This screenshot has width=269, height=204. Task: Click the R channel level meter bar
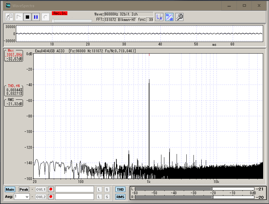pos(194,197)
